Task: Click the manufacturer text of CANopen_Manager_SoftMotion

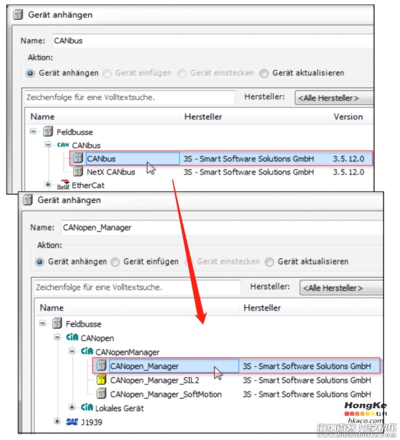Action: (307, 394)
